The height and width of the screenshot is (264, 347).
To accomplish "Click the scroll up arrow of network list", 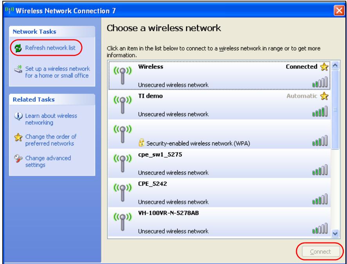I will click(x=335, y=65).
